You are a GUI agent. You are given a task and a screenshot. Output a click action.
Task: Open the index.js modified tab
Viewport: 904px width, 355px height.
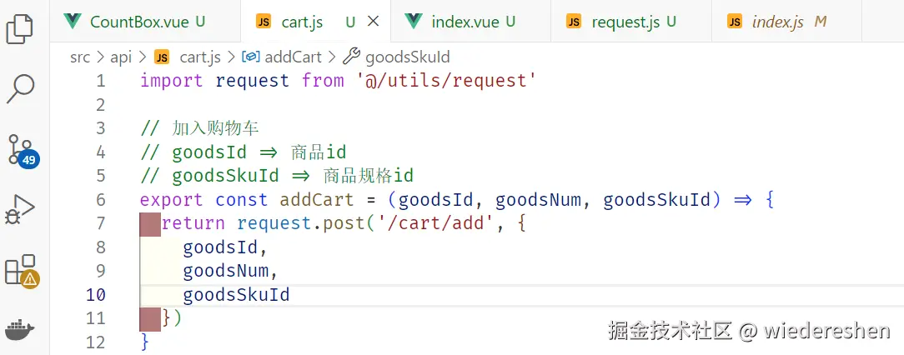[x=777, y=22]
